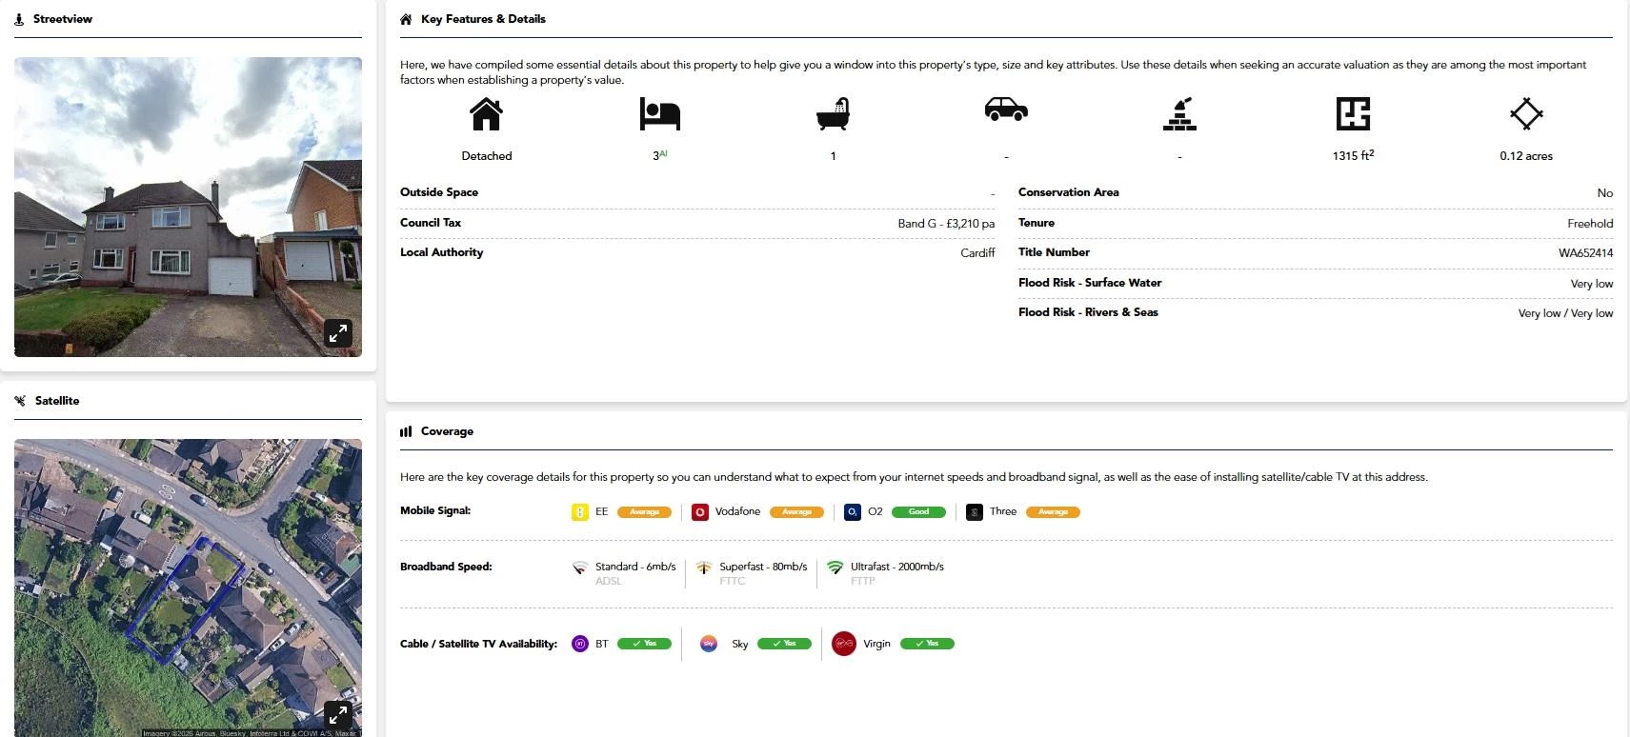Click the BT Yes availability badge
This screenshot has width=1630, height=737.
(644, 644)
